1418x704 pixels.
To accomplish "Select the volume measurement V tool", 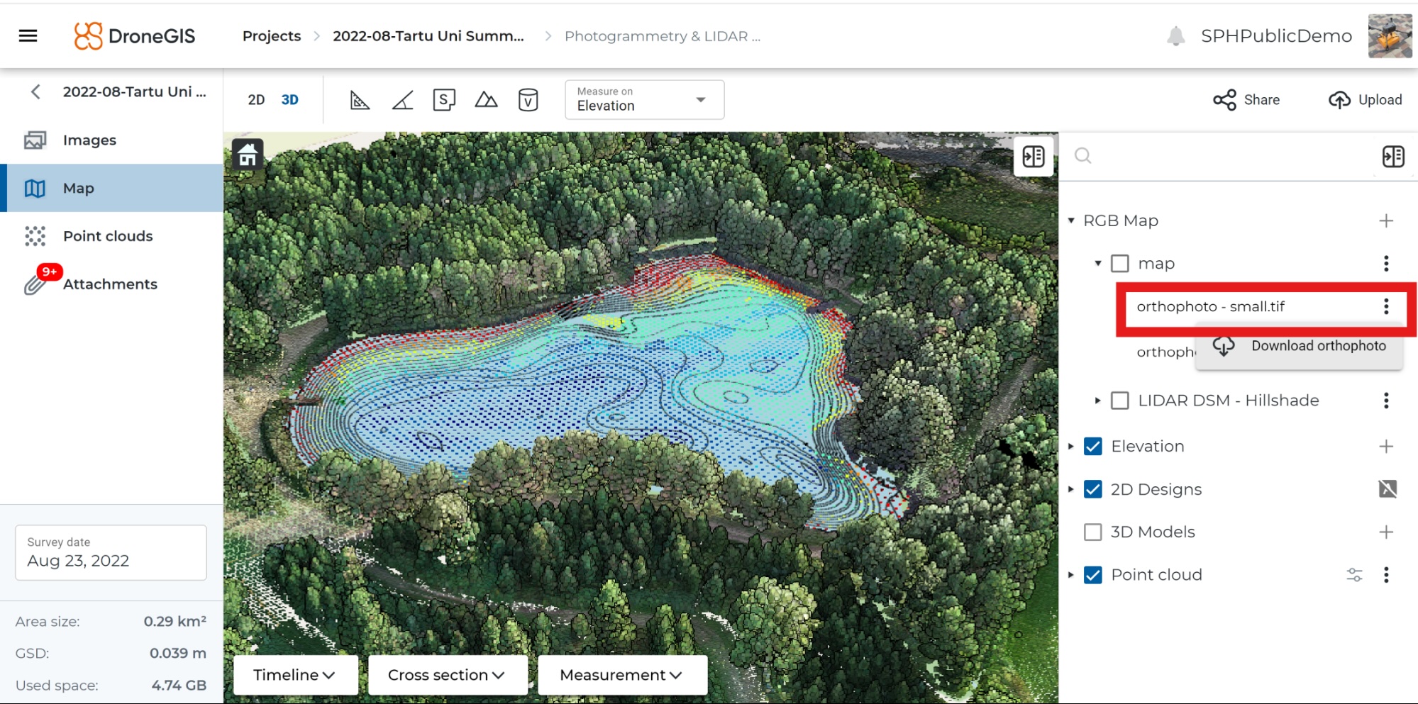I will point(528,100).
